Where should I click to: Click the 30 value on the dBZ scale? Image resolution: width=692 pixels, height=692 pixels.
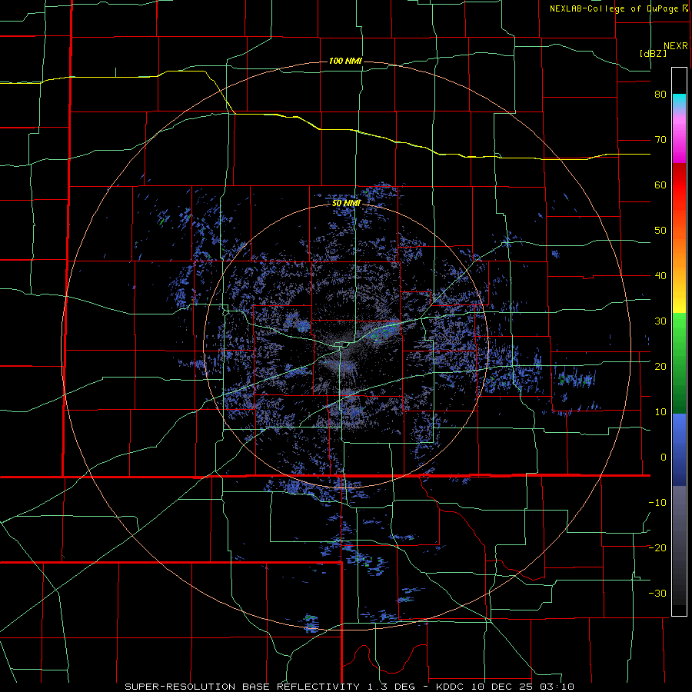[660, 321]
